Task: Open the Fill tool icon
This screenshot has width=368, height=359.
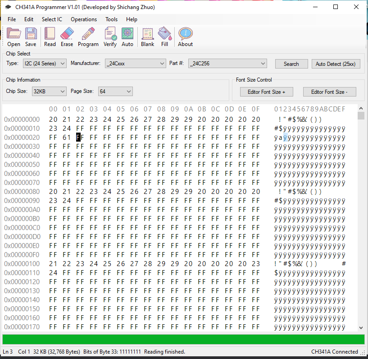Action: (164, 36)
